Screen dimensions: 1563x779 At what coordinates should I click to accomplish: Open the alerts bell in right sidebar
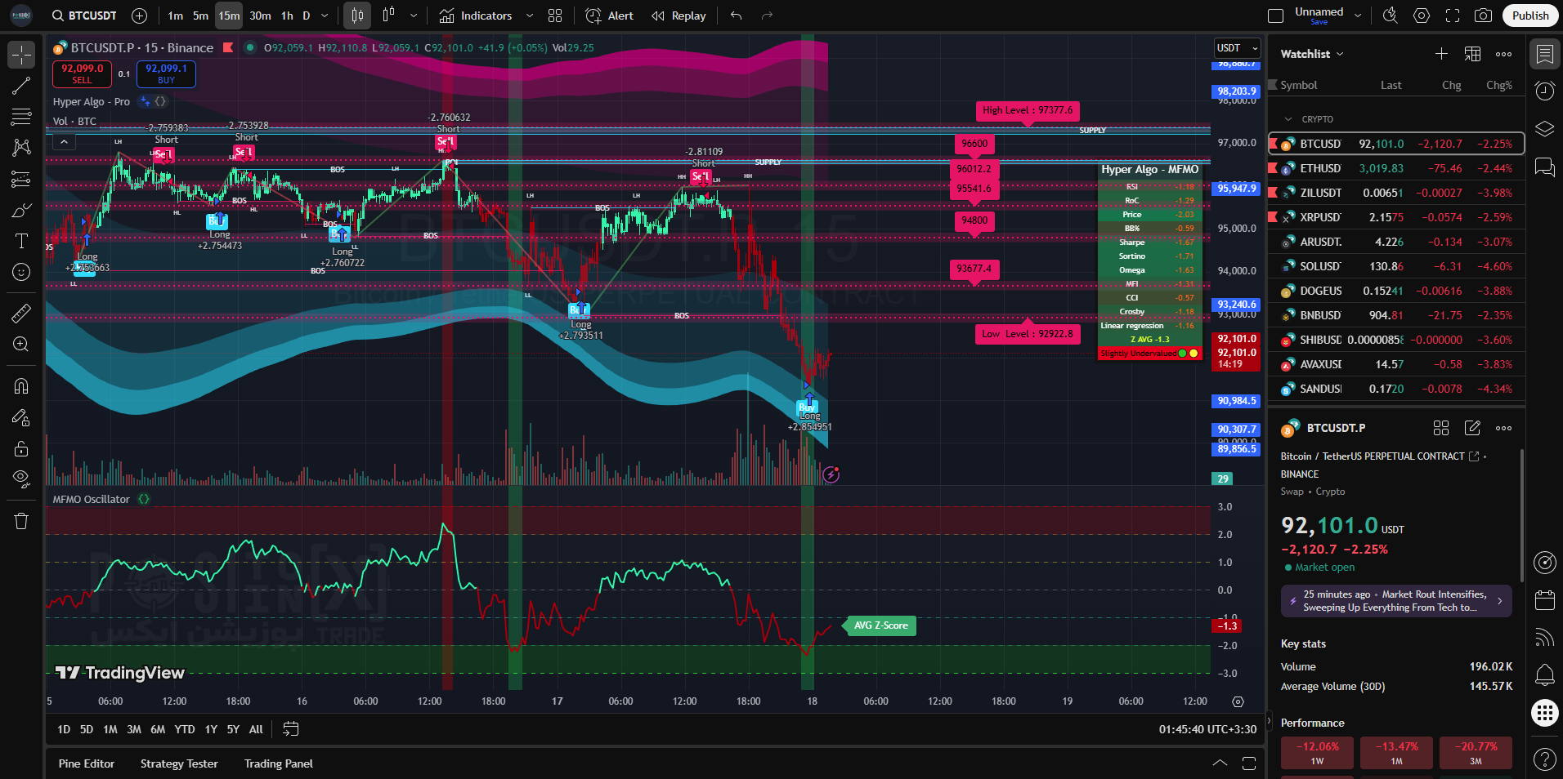tap(1544, 674)
